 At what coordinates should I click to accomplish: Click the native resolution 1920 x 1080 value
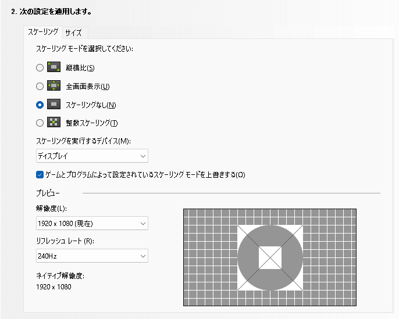coord(54,287)
